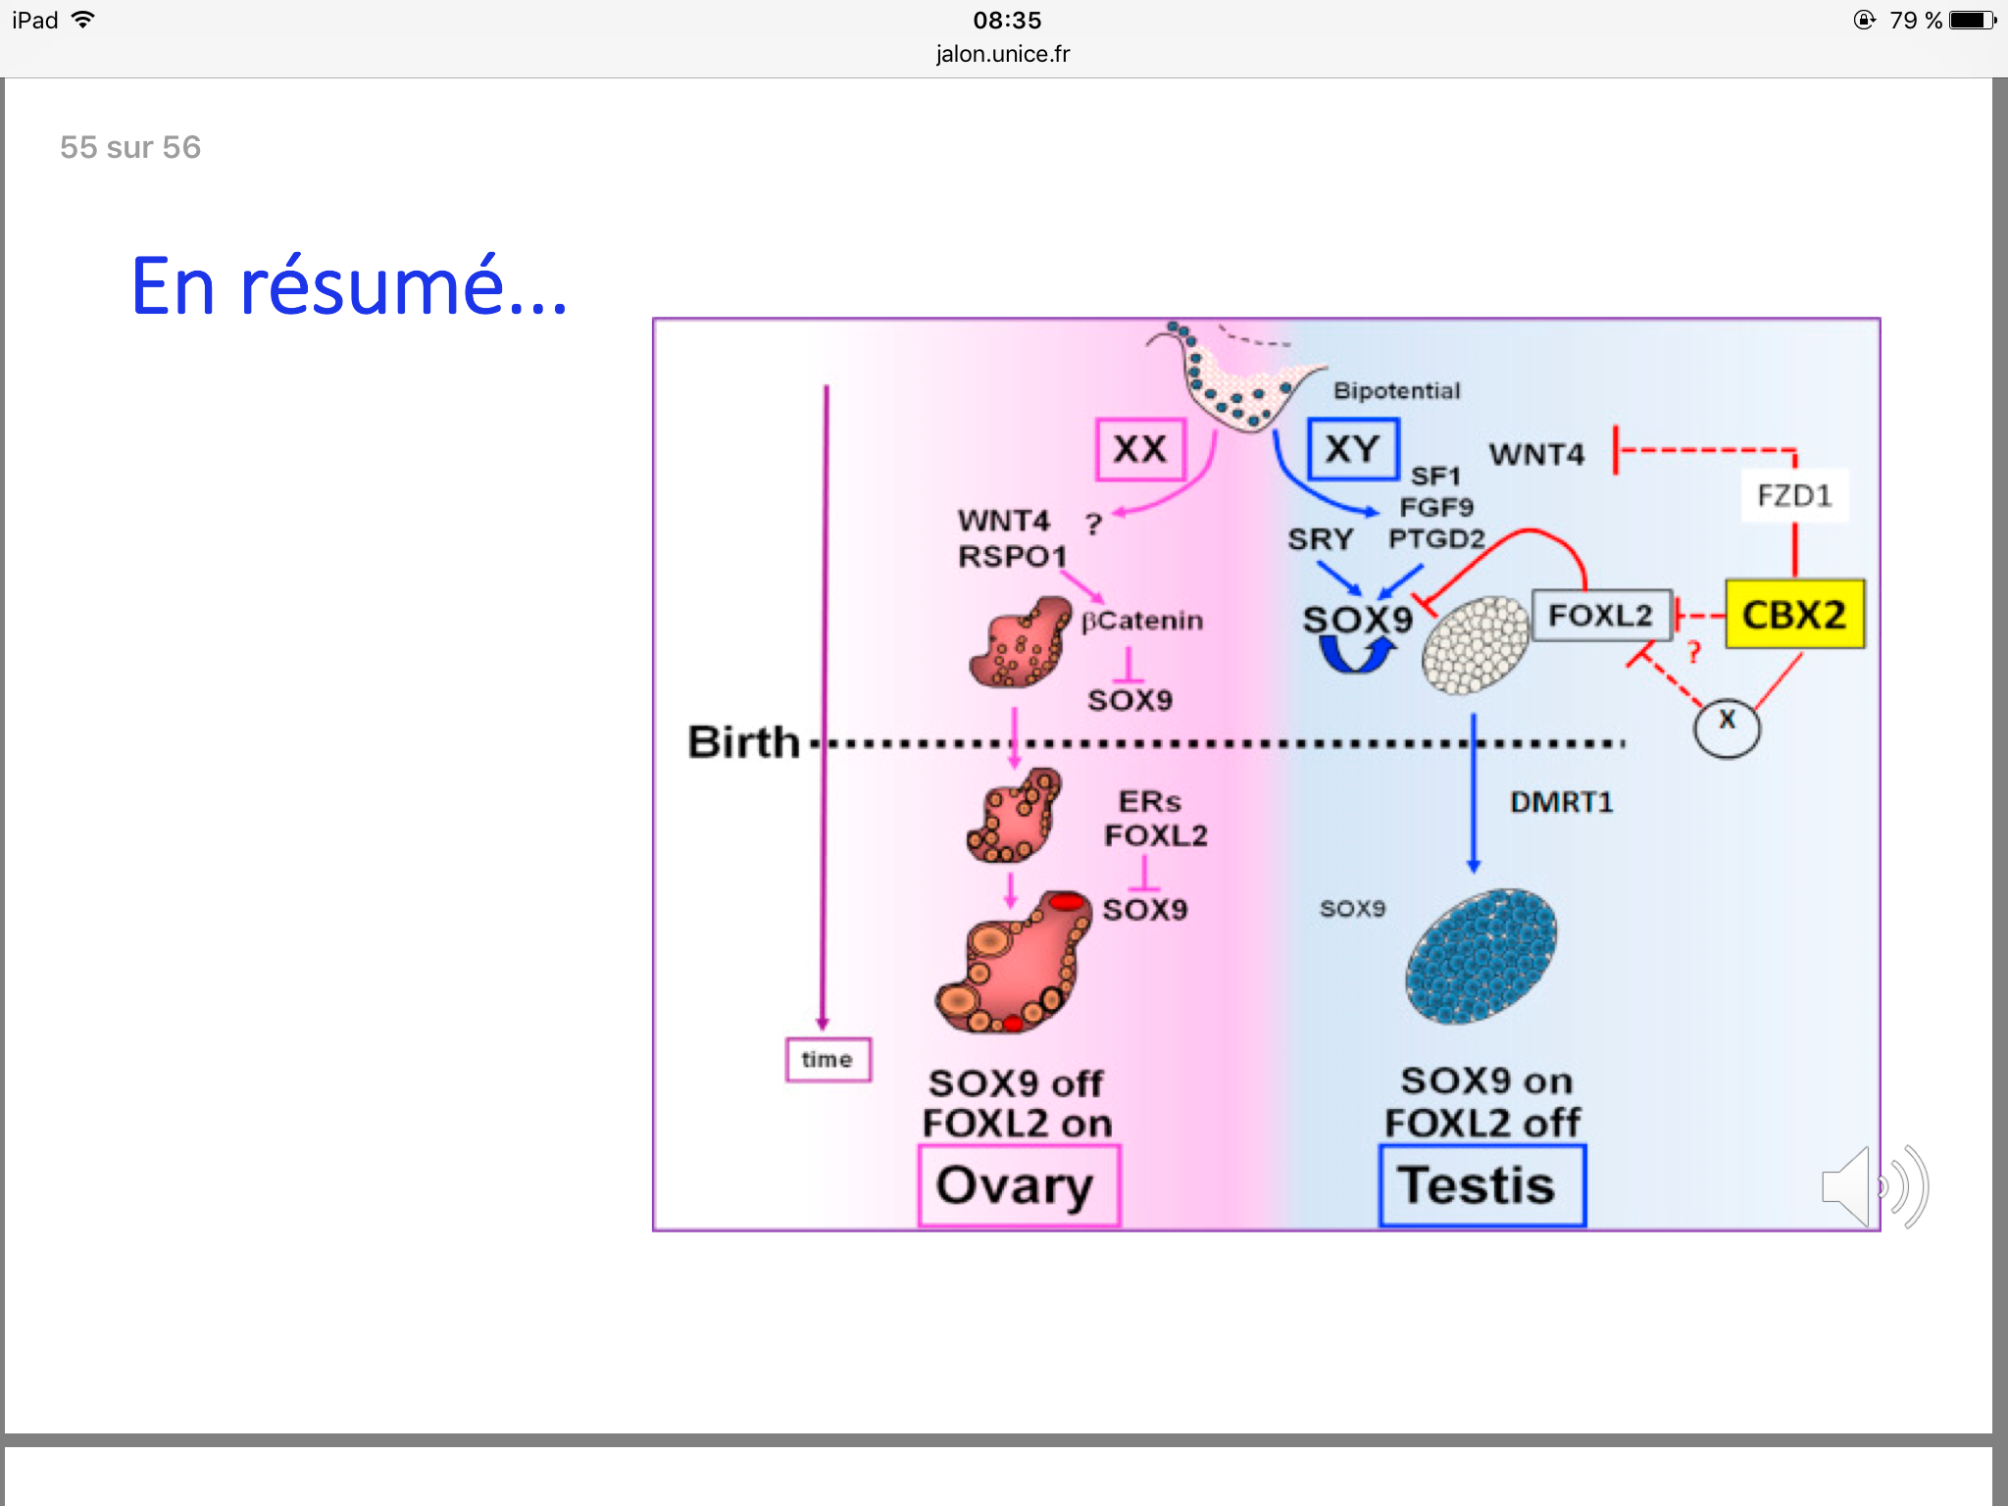Tap the Wi-Fi status icon
The height and width of the screenshot is (1506, 2008).
click(x=84, y=20)
